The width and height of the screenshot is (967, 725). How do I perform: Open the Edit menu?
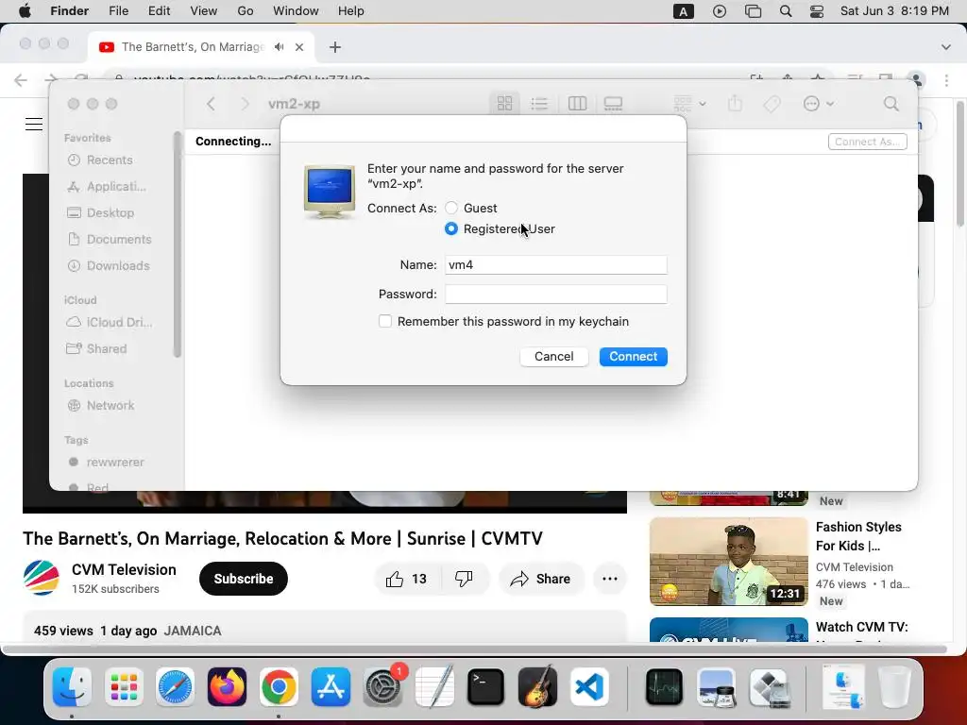159,11
